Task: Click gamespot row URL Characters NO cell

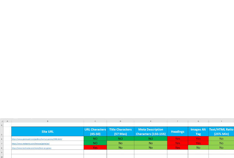Action: 95,139
